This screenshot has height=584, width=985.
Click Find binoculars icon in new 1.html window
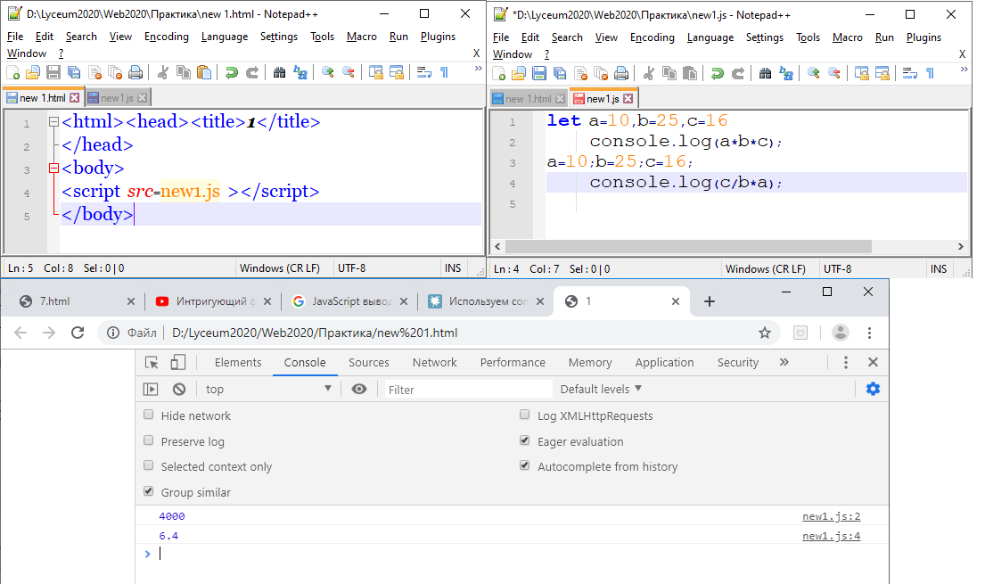[279, 73]
